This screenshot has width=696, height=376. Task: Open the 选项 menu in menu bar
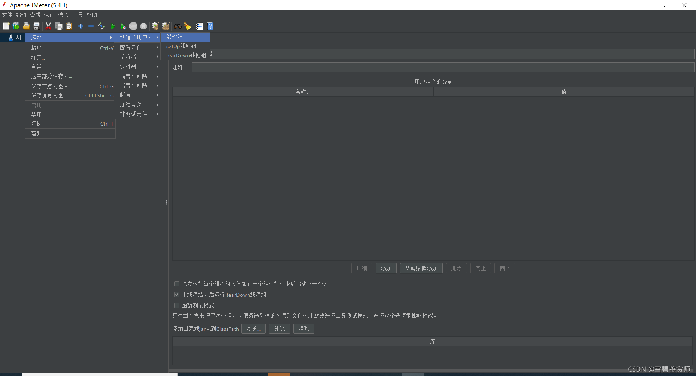click(x=63, y=15)
